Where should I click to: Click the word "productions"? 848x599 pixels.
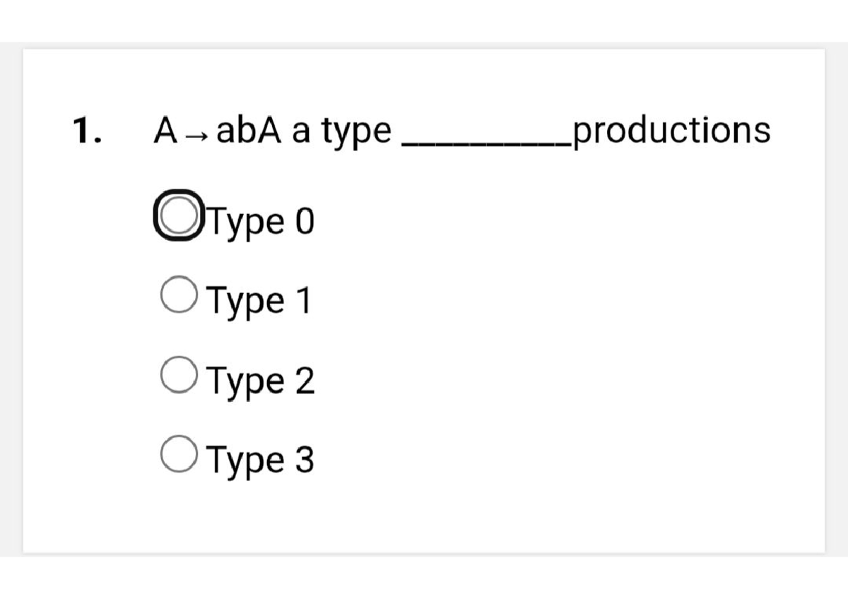click(x=670, y=130)
